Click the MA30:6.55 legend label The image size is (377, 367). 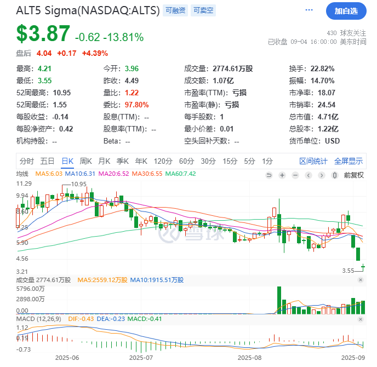coord(147,174)
